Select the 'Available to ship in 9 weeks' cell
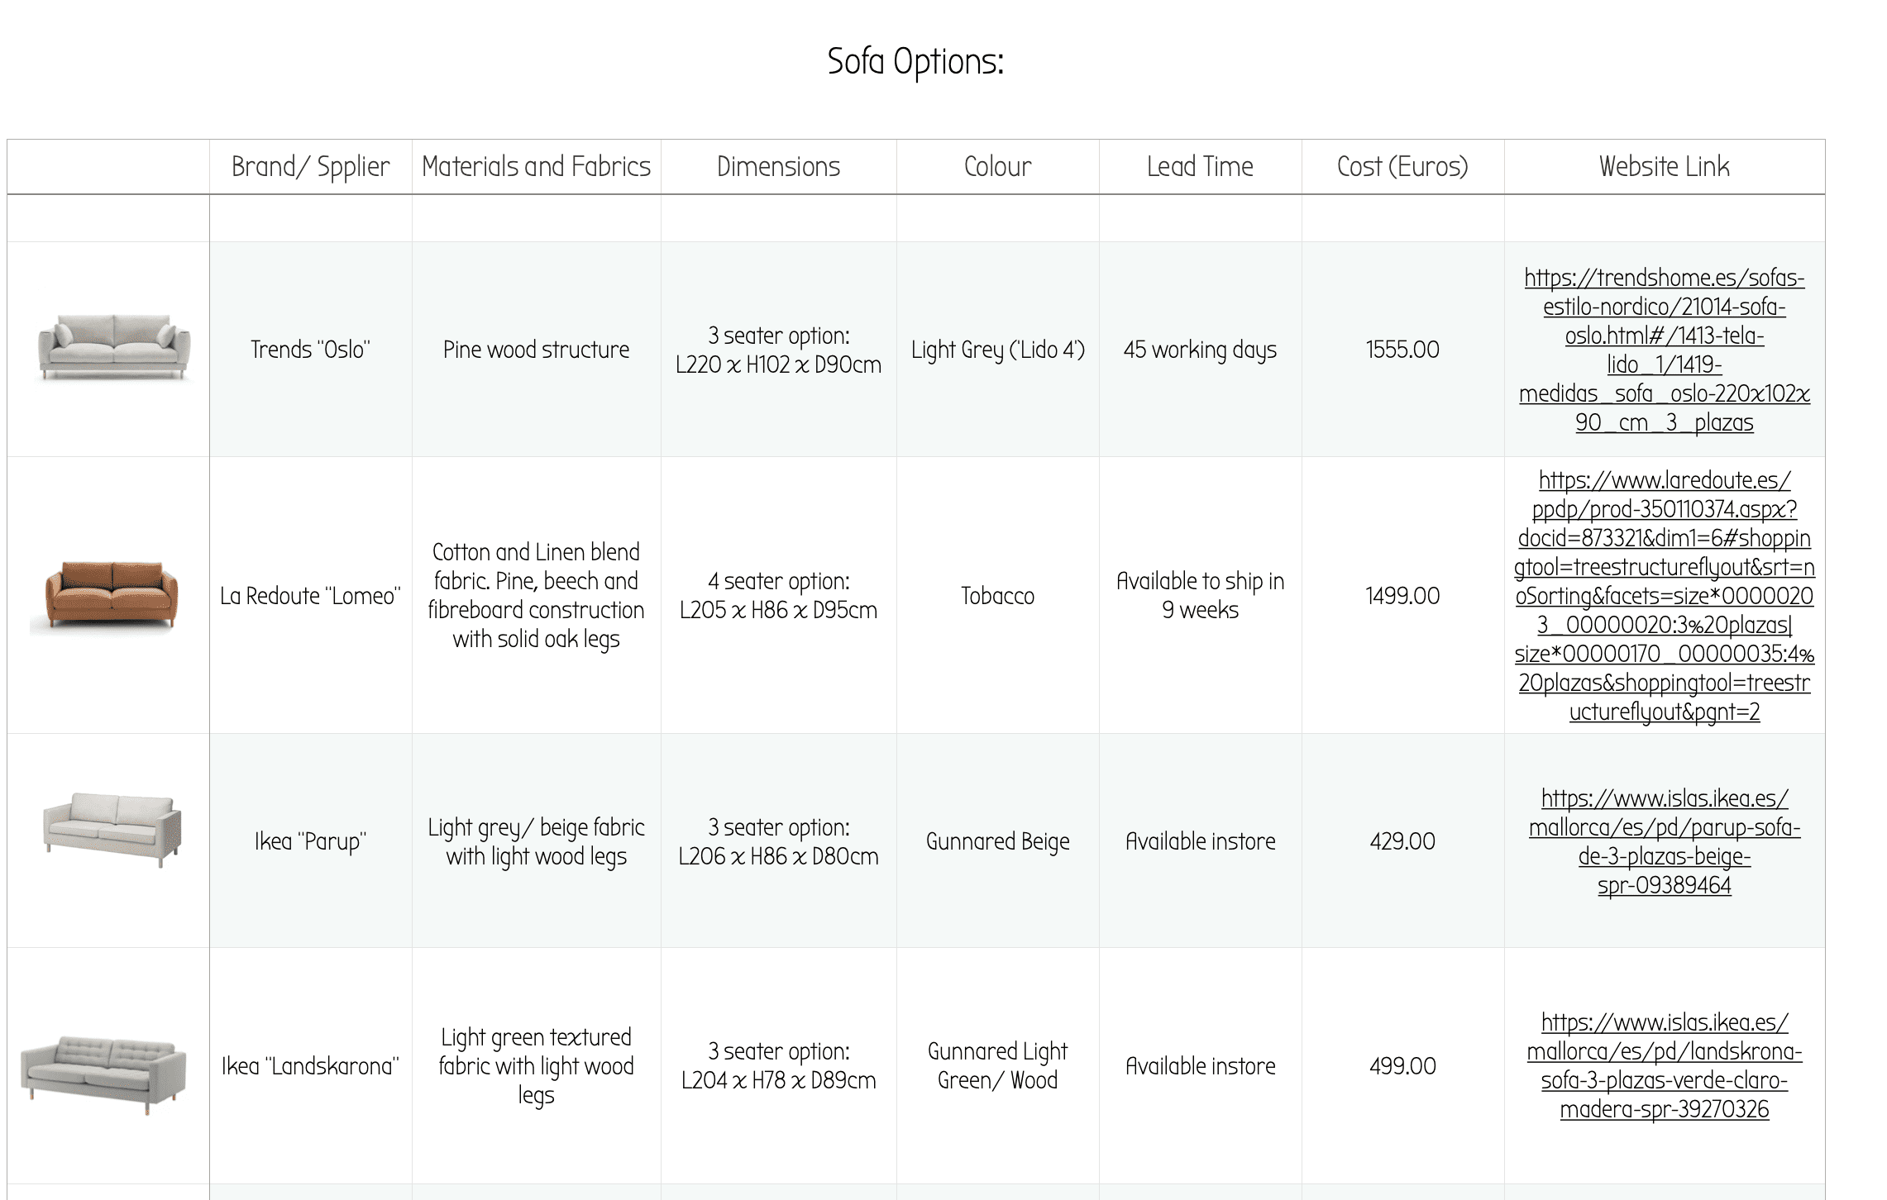 (1200, 595)
